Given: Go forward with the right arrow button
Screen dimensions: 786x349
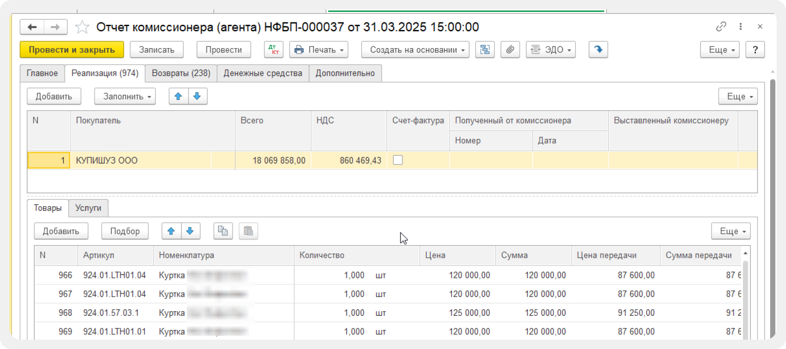Looking at the screenshot, I should point(55,27).
